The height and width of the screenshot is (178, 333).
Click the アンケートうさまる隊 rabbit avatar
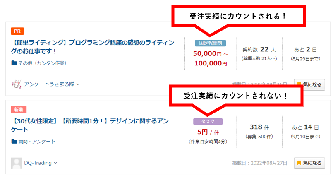click(17, 84)
